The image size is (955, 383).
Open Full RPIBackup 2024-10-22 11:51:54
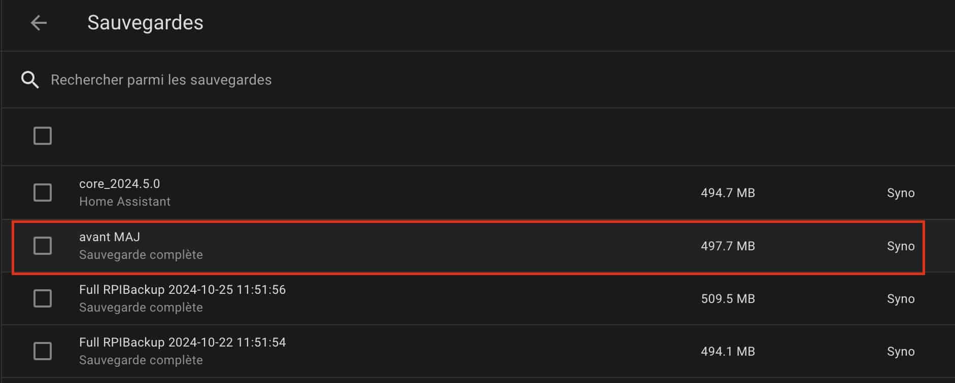pyautogui.click(x=182, y=342)
